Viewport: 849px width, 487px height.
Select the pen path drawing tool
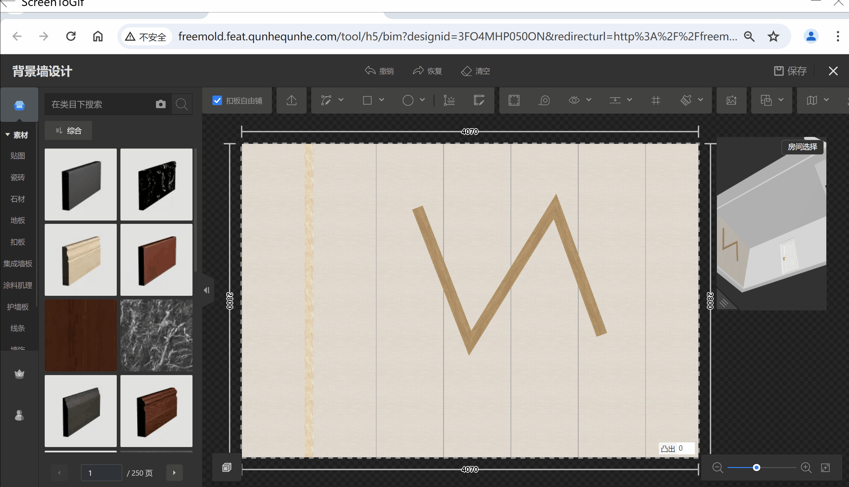[326, 100]
